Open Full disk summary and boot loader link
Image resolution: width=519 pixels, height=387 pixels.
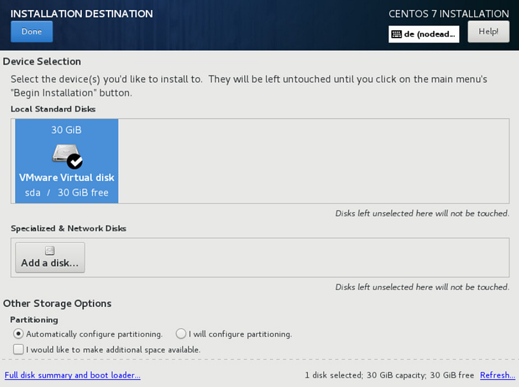point(72,375)
